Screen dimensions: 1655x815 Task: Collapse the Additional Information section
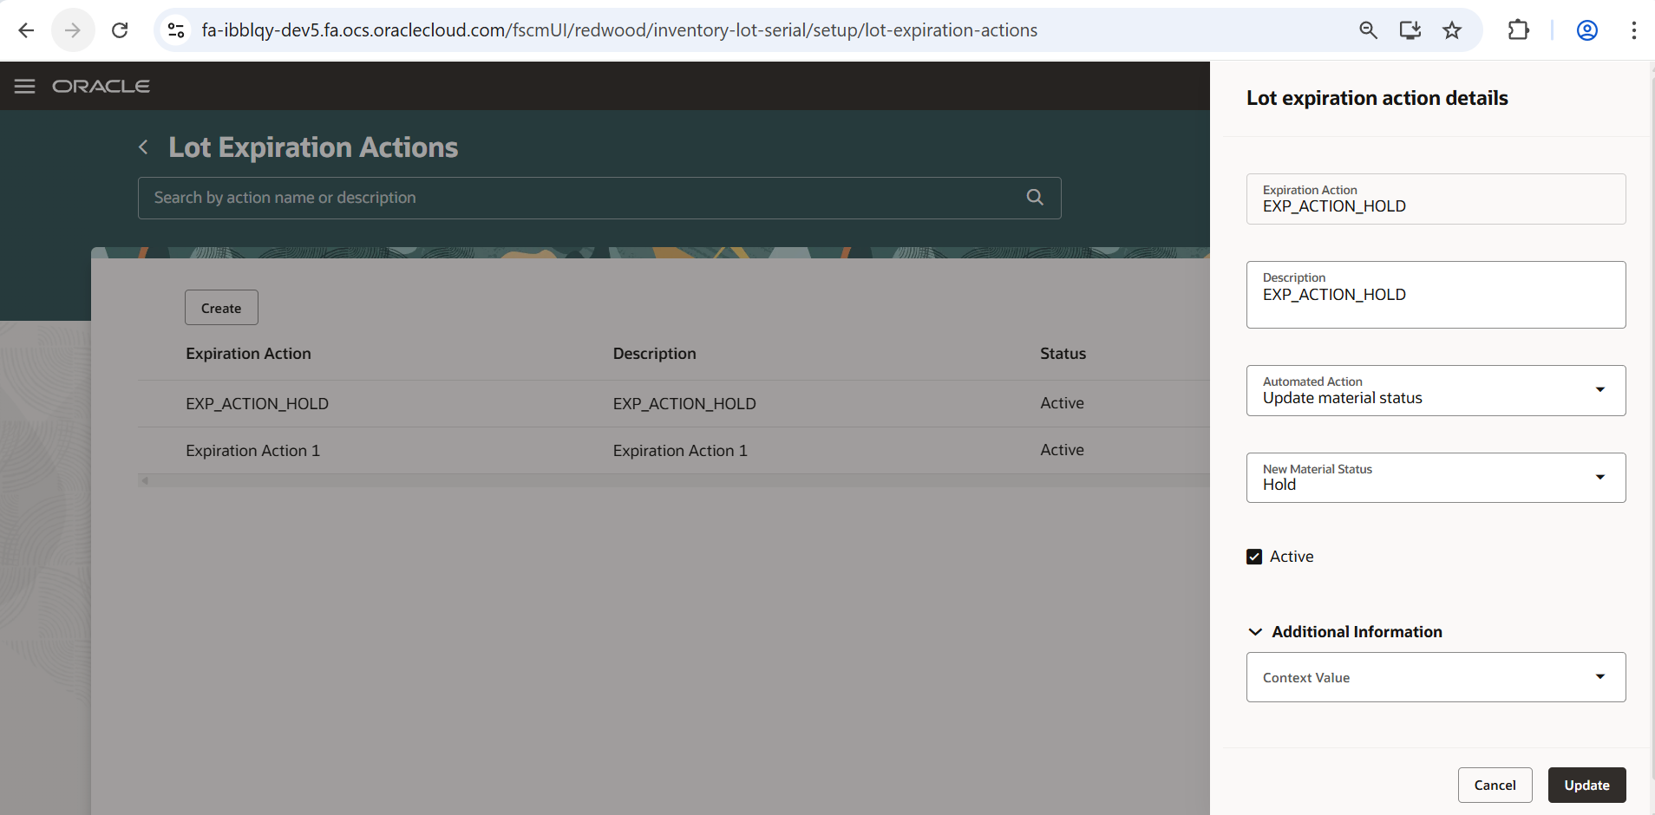pyautogui.click(x=1255, y=632)
